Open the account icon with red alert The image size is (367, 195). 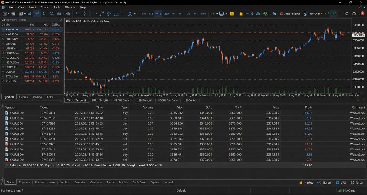click(361, 14)
